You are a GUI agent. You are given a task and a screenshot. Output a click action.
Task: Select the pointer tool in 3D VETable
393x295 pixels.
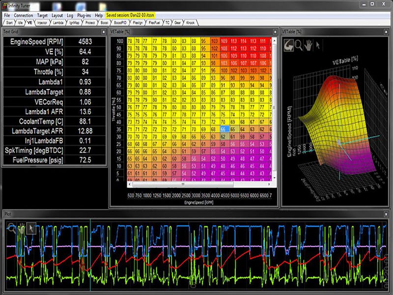pos(318,45)
